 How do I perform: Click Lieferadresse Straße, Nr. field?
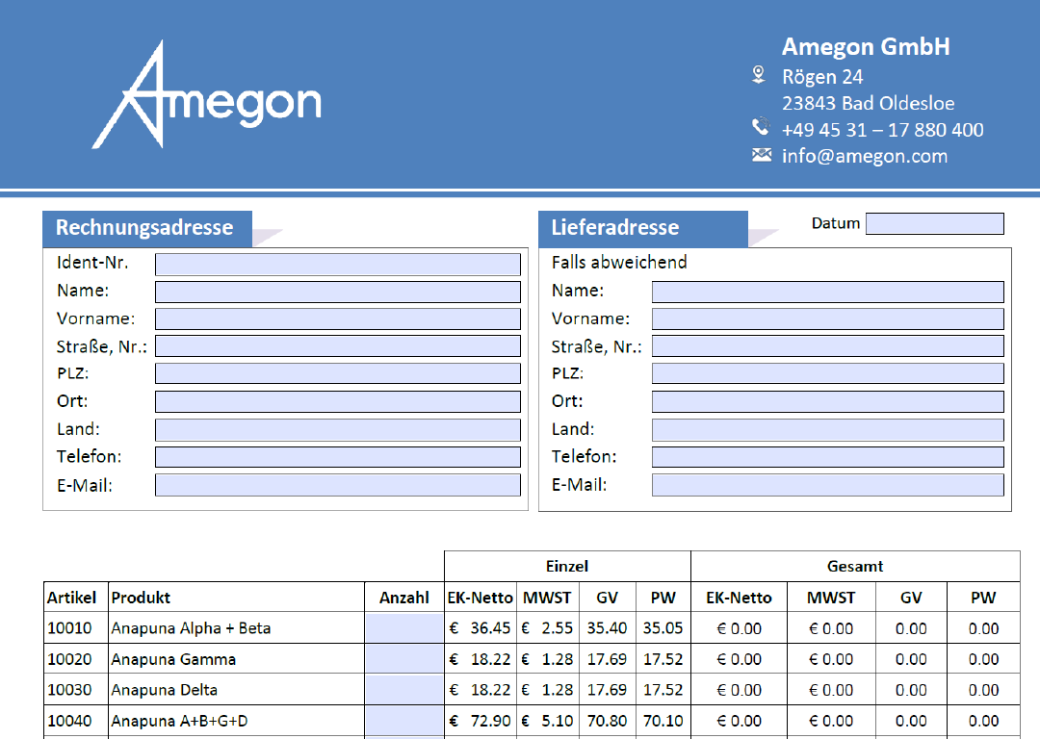click(x=827, y=346)
